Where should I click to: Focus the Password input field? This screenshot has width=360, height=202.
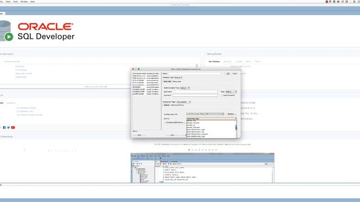[195, 95]
